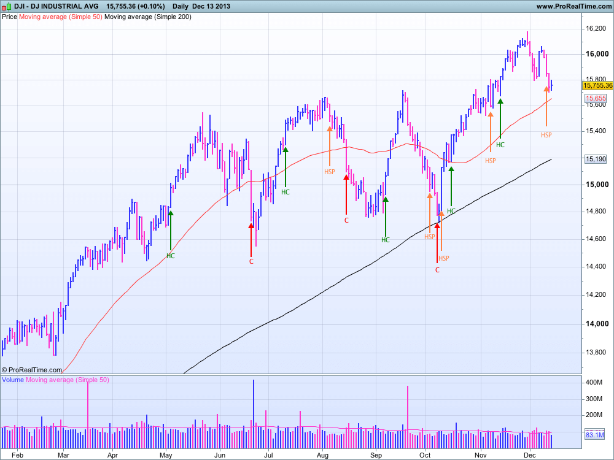
Task: Click the "(+0.10%)" change value in the header
Action: coord(151,6)
